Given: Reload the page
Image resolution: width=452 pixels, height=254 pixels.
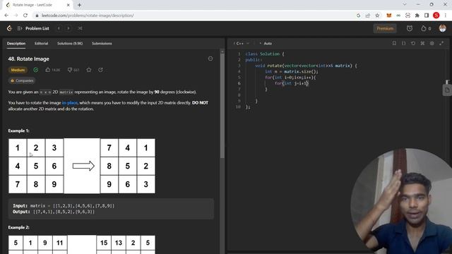Looking at the screenshot, I should click(25, 16).
